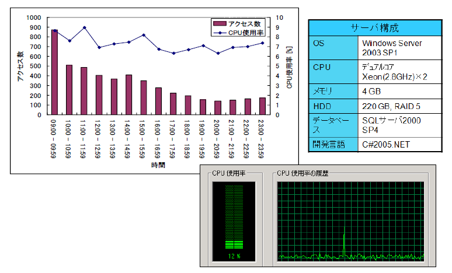Click the 10:00 - 10:59 access bar
Viewport: 452px width, 273px height.
[x=69, y=90]
